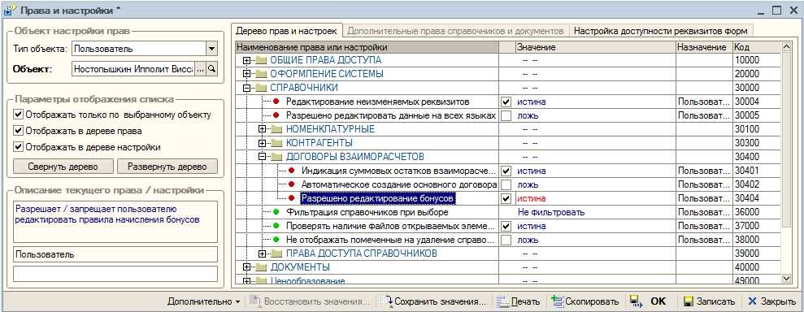
Task: Switch to Дерево прав и настроек tab
Action: click(x=286, y=31)
